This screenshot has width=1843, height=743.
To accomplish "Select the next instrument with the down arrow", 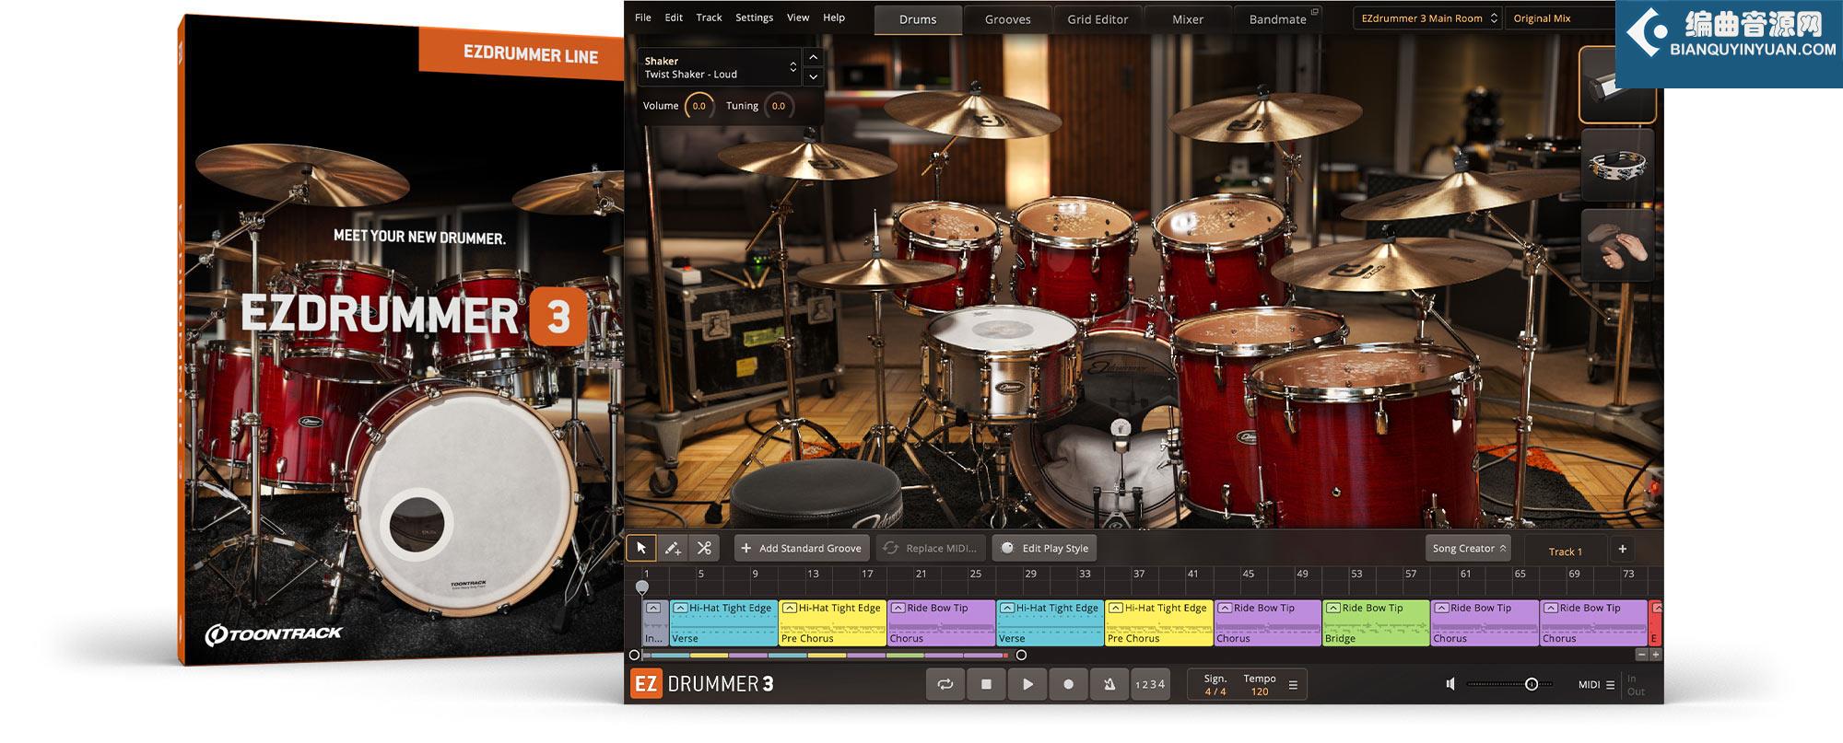I will [x=813, y=77].
